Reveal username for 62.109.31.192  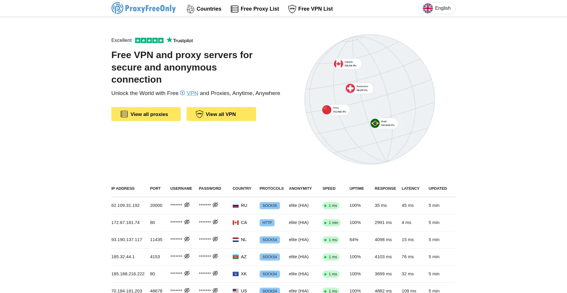(187, 205)
